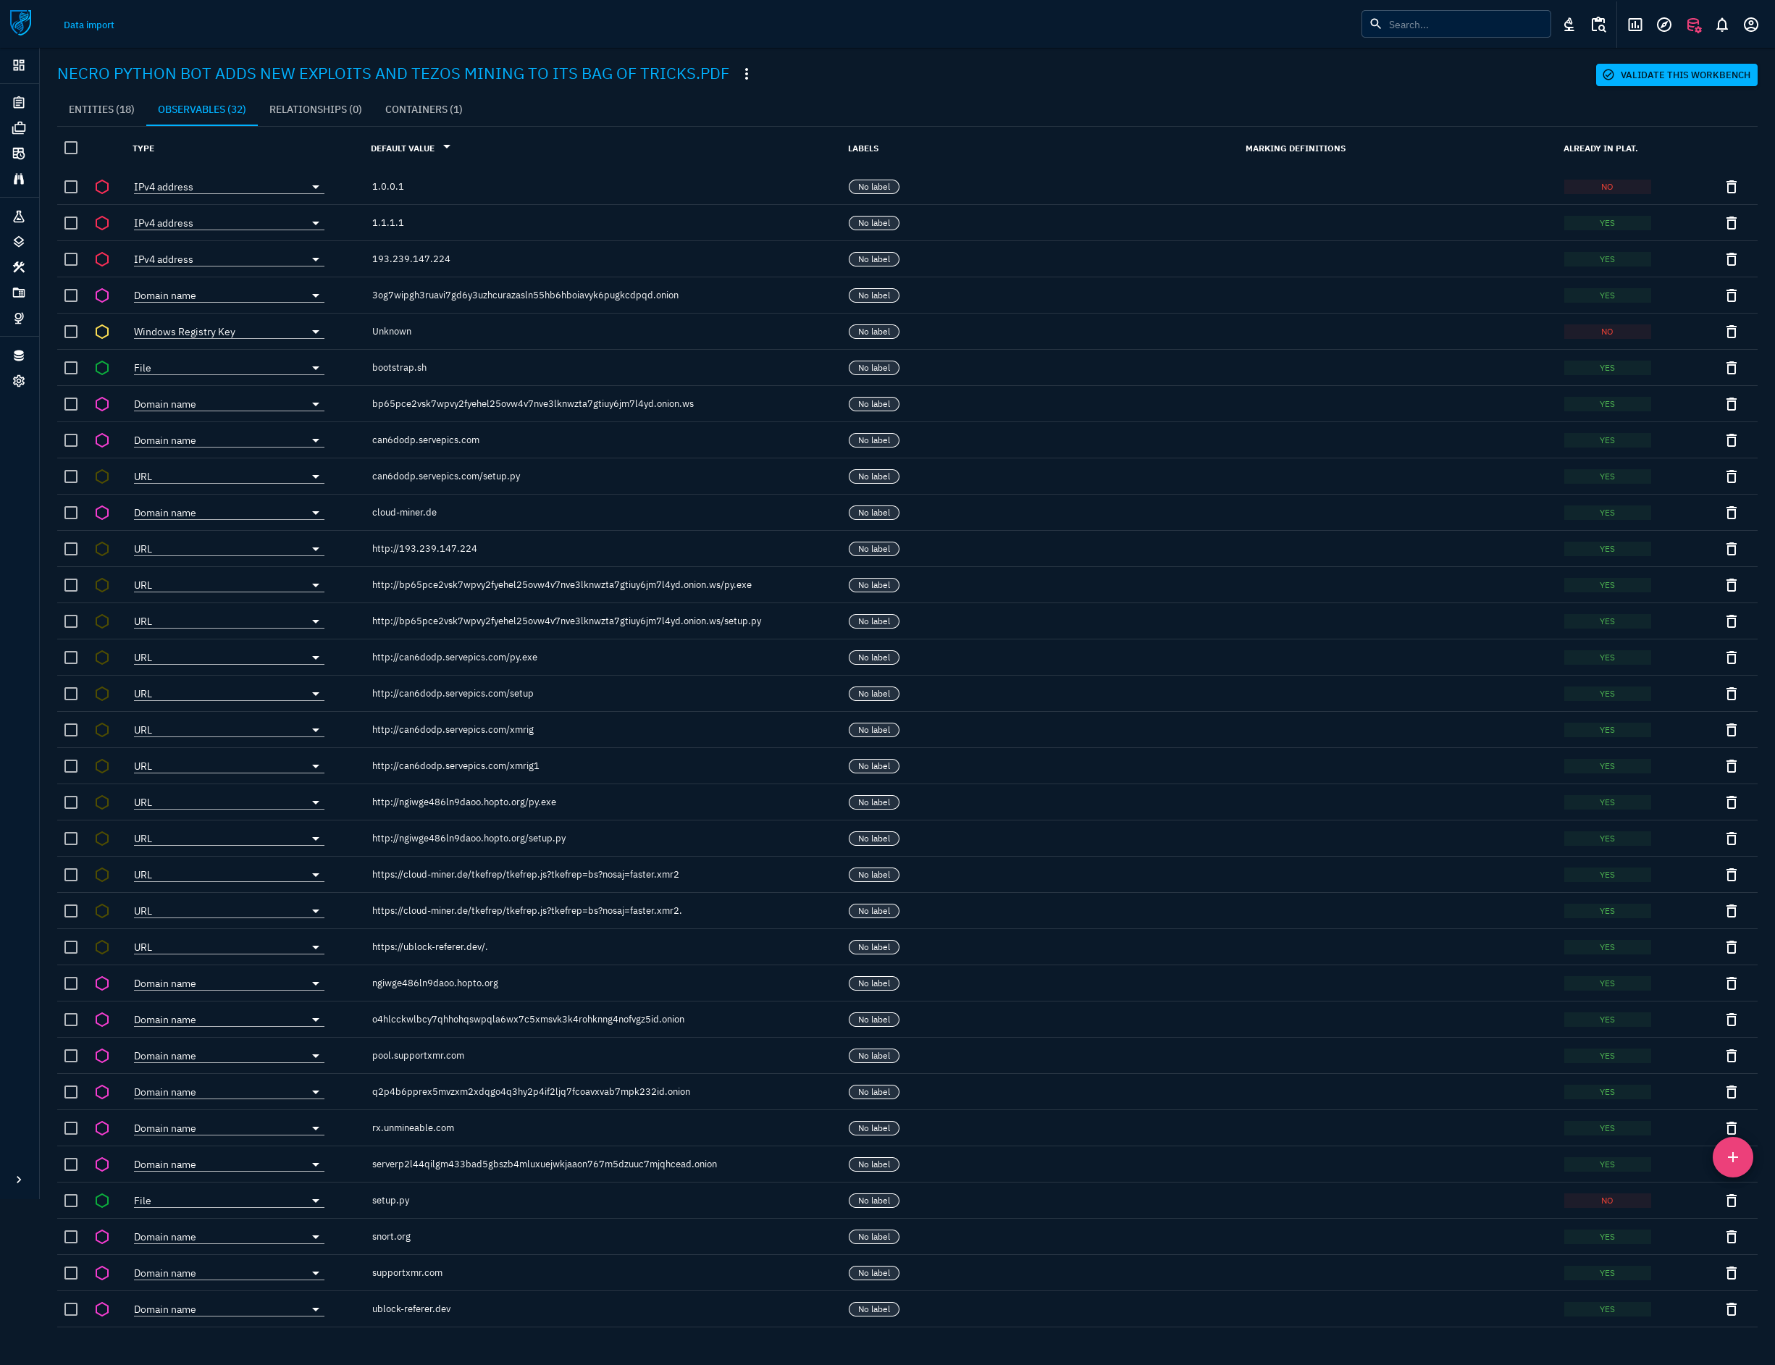Click the Data import breadcrumb link
The width and height of the screenshot is (1775, 1365).
(x=88, y=25)
